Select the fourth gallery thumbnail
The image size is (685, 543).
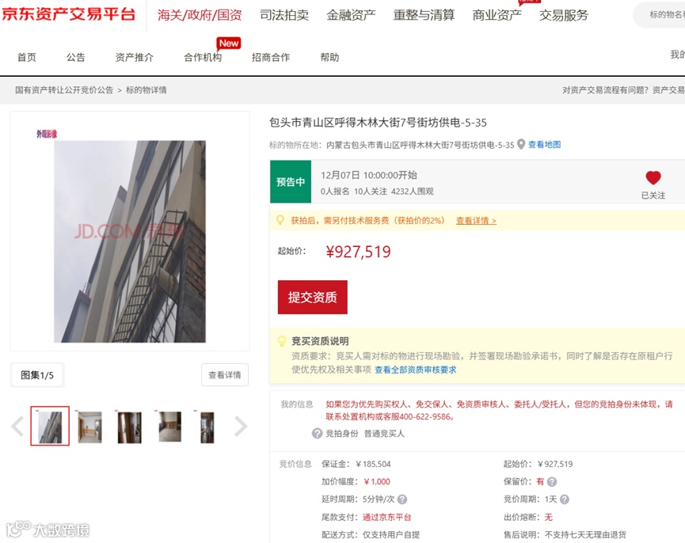169,427
